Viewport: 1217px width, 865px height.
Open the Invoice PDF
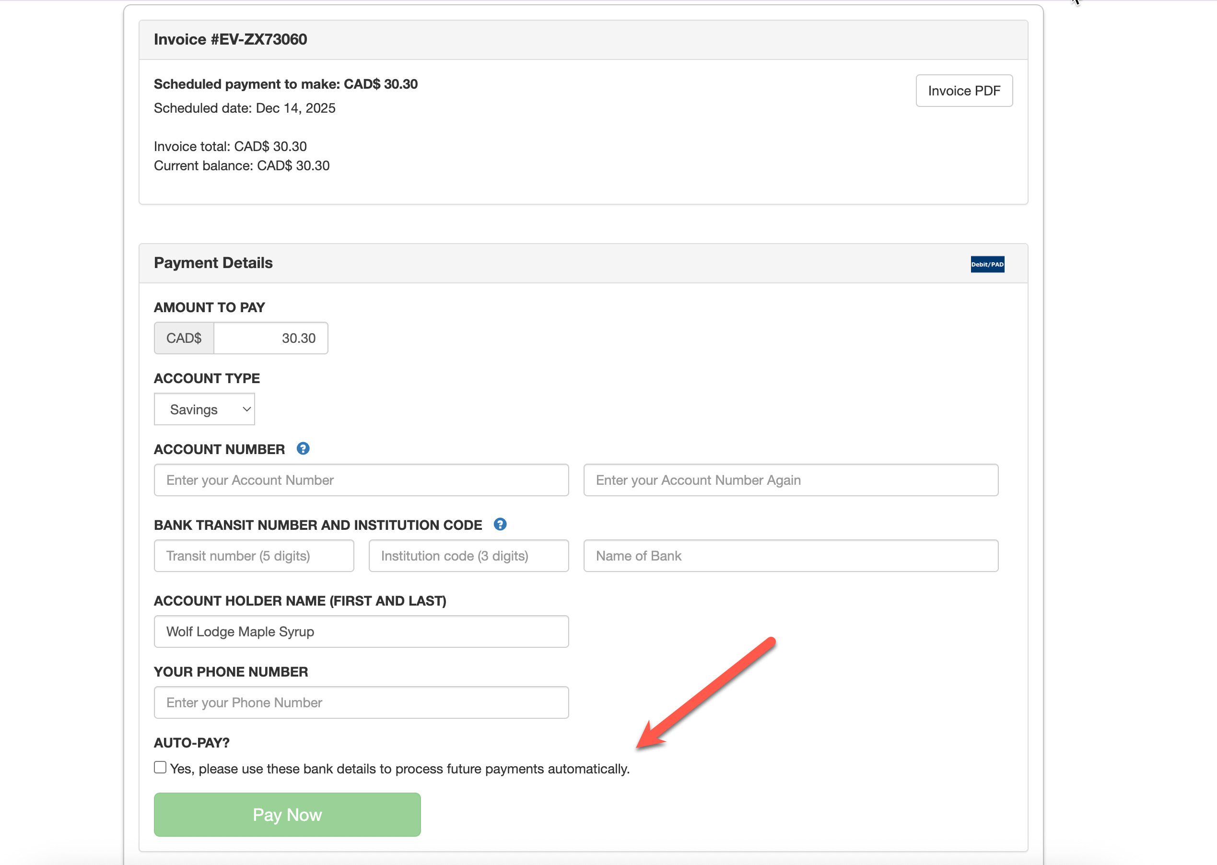[963, 91]
